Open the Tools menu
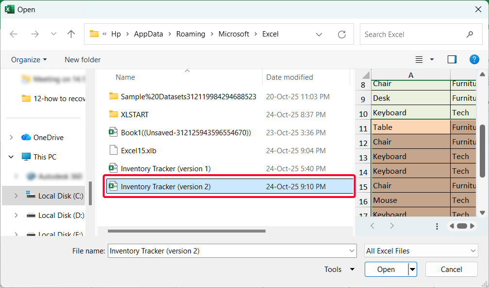 coord(339,269)
